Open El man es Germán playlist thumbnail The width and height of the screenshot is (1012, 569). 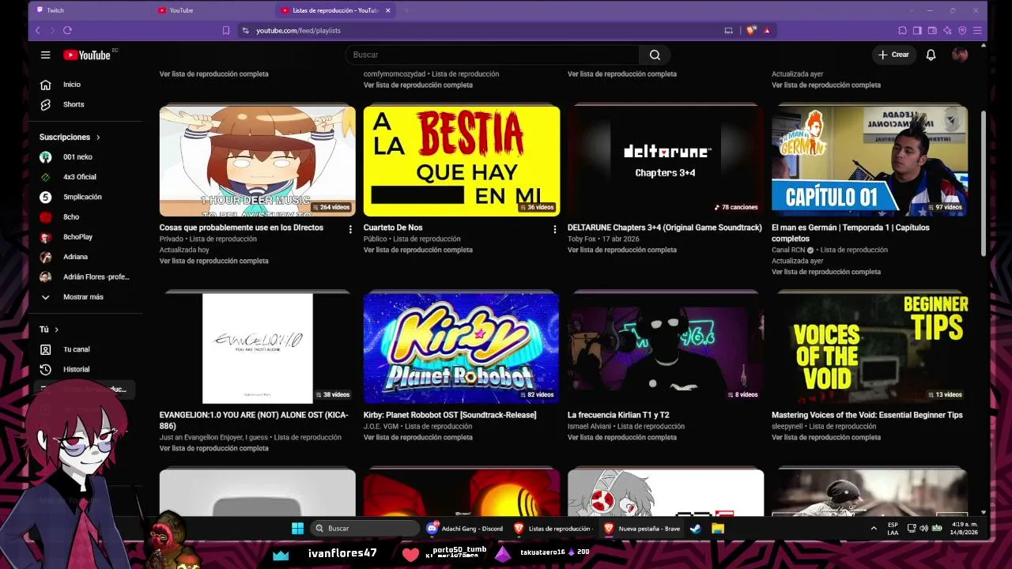click(x=870, y=161)
